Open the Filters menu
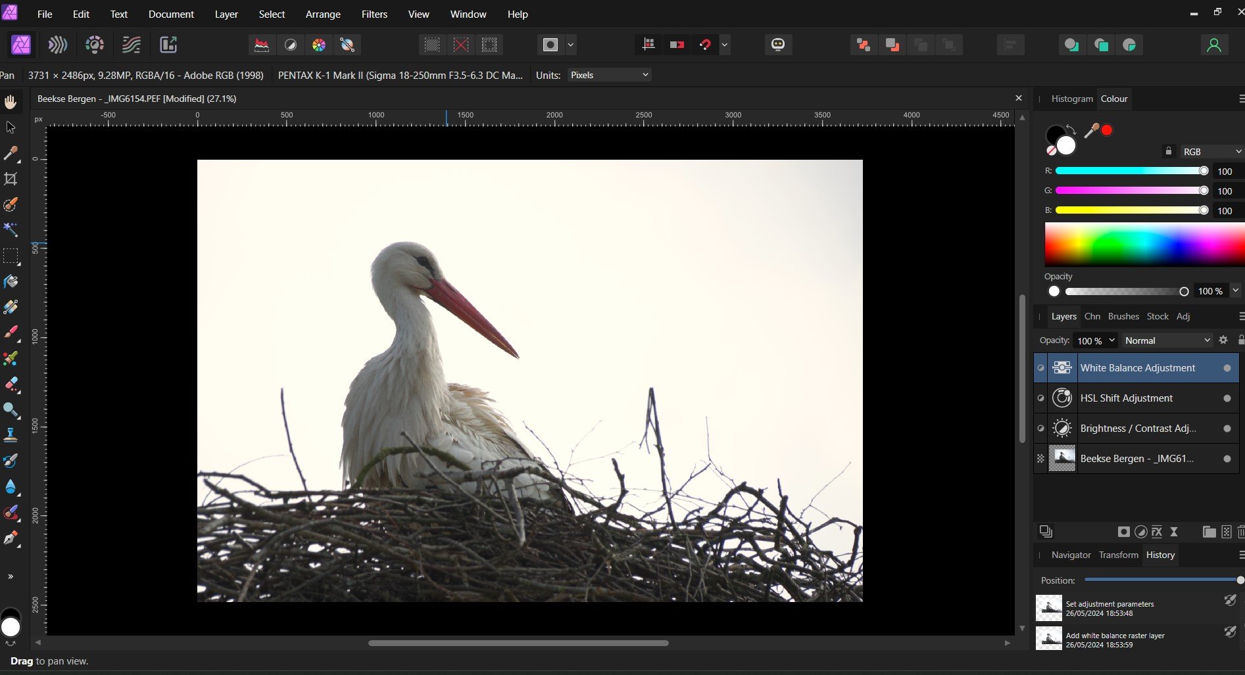The width and height of the screenshot is (1245, 675). (x=374, y=14)
